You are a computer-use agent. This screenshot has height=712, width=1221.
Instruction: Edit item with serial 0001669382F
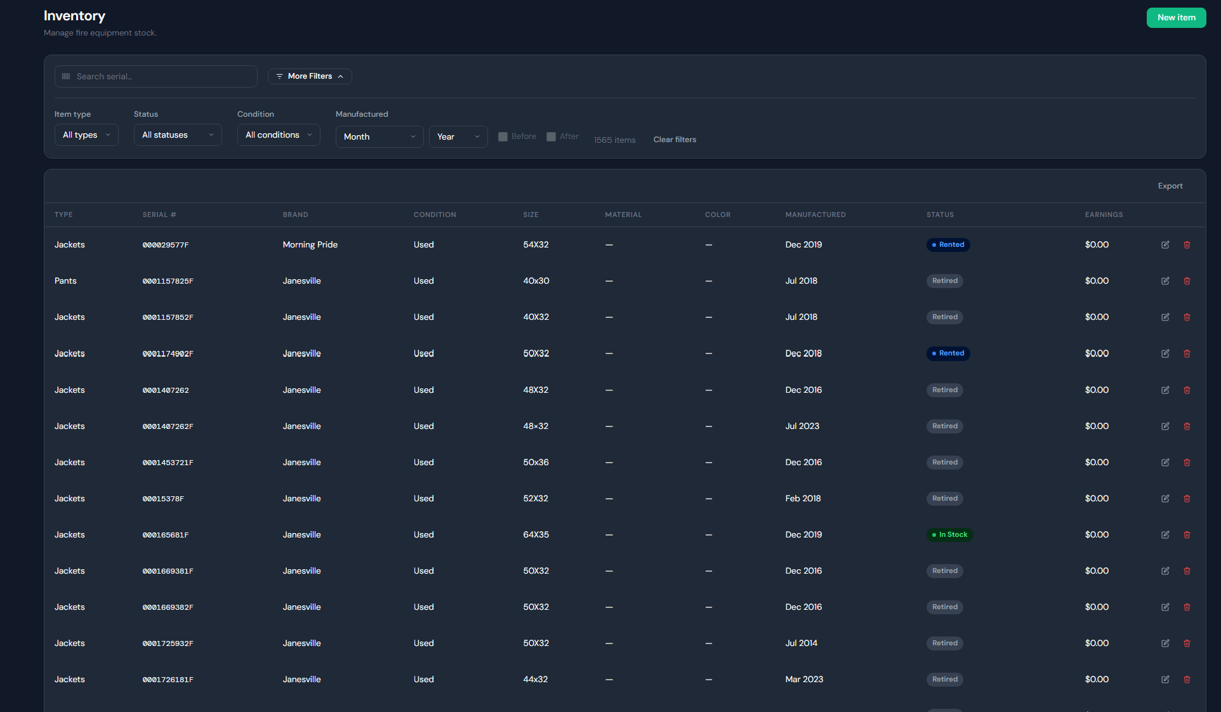[x=1165, y=607]
